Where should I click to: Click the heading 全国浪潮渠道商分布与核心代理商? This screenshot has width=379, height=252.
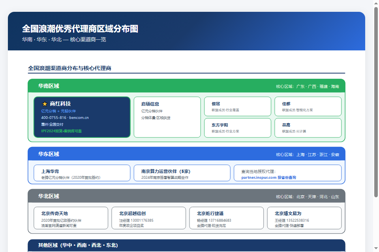pos(69,68)
